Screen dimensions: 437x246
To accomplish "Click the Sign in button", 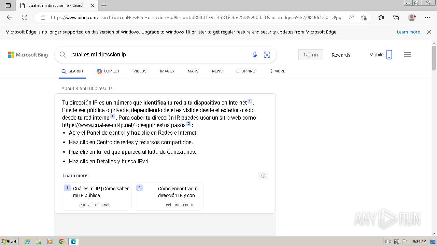I will point(311,55).
